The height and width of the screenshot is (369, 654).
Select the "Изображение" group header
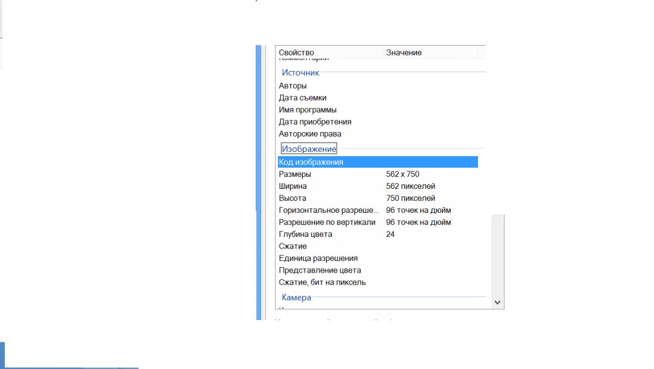(309, 149)
